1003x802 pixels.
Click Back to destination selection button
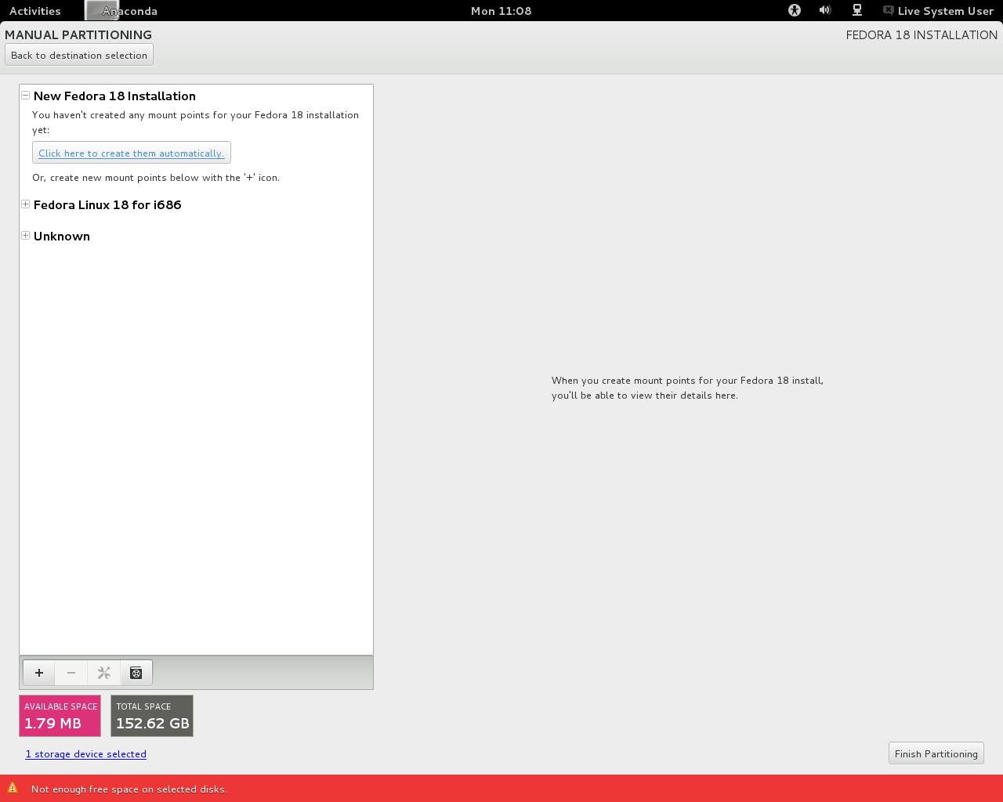coord(79,55)
